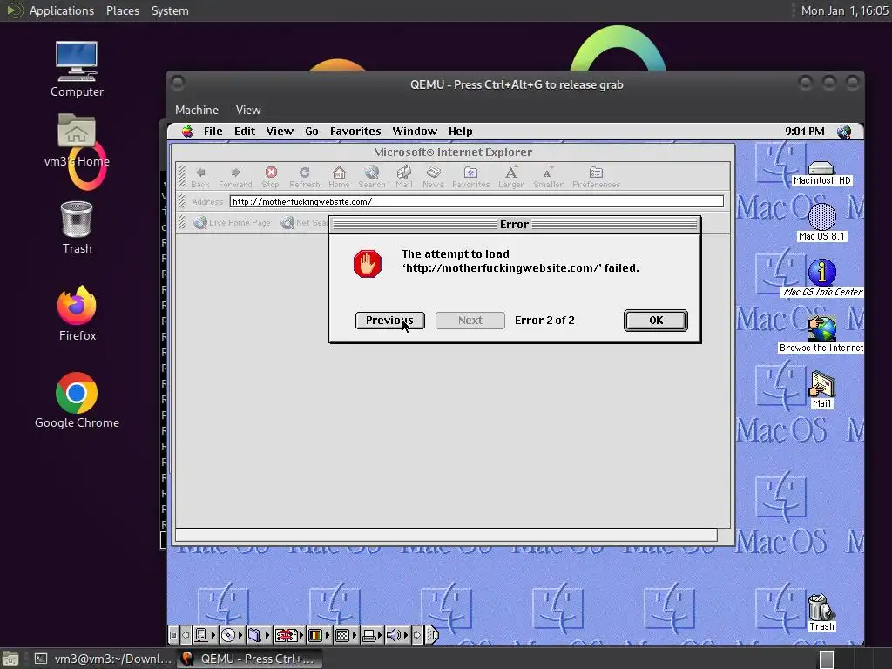Click the Refresh toolbar icon
Screen dimensions: 892x669
(x=304, y=176)
